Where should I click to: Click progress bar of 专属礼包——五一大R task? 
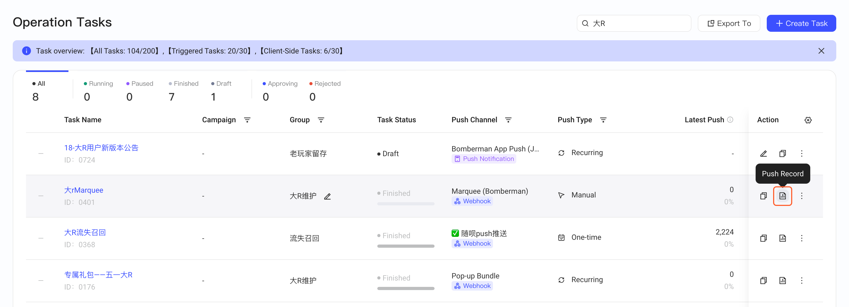coord(406,288)
